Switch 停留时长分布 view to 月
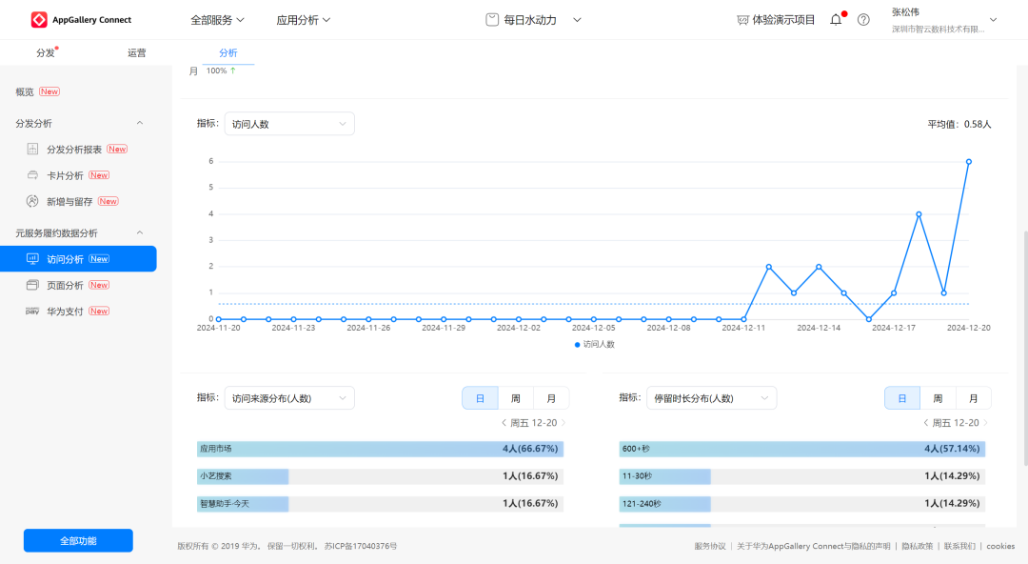This screenshot has width=1028, height=564. point(973,398)
